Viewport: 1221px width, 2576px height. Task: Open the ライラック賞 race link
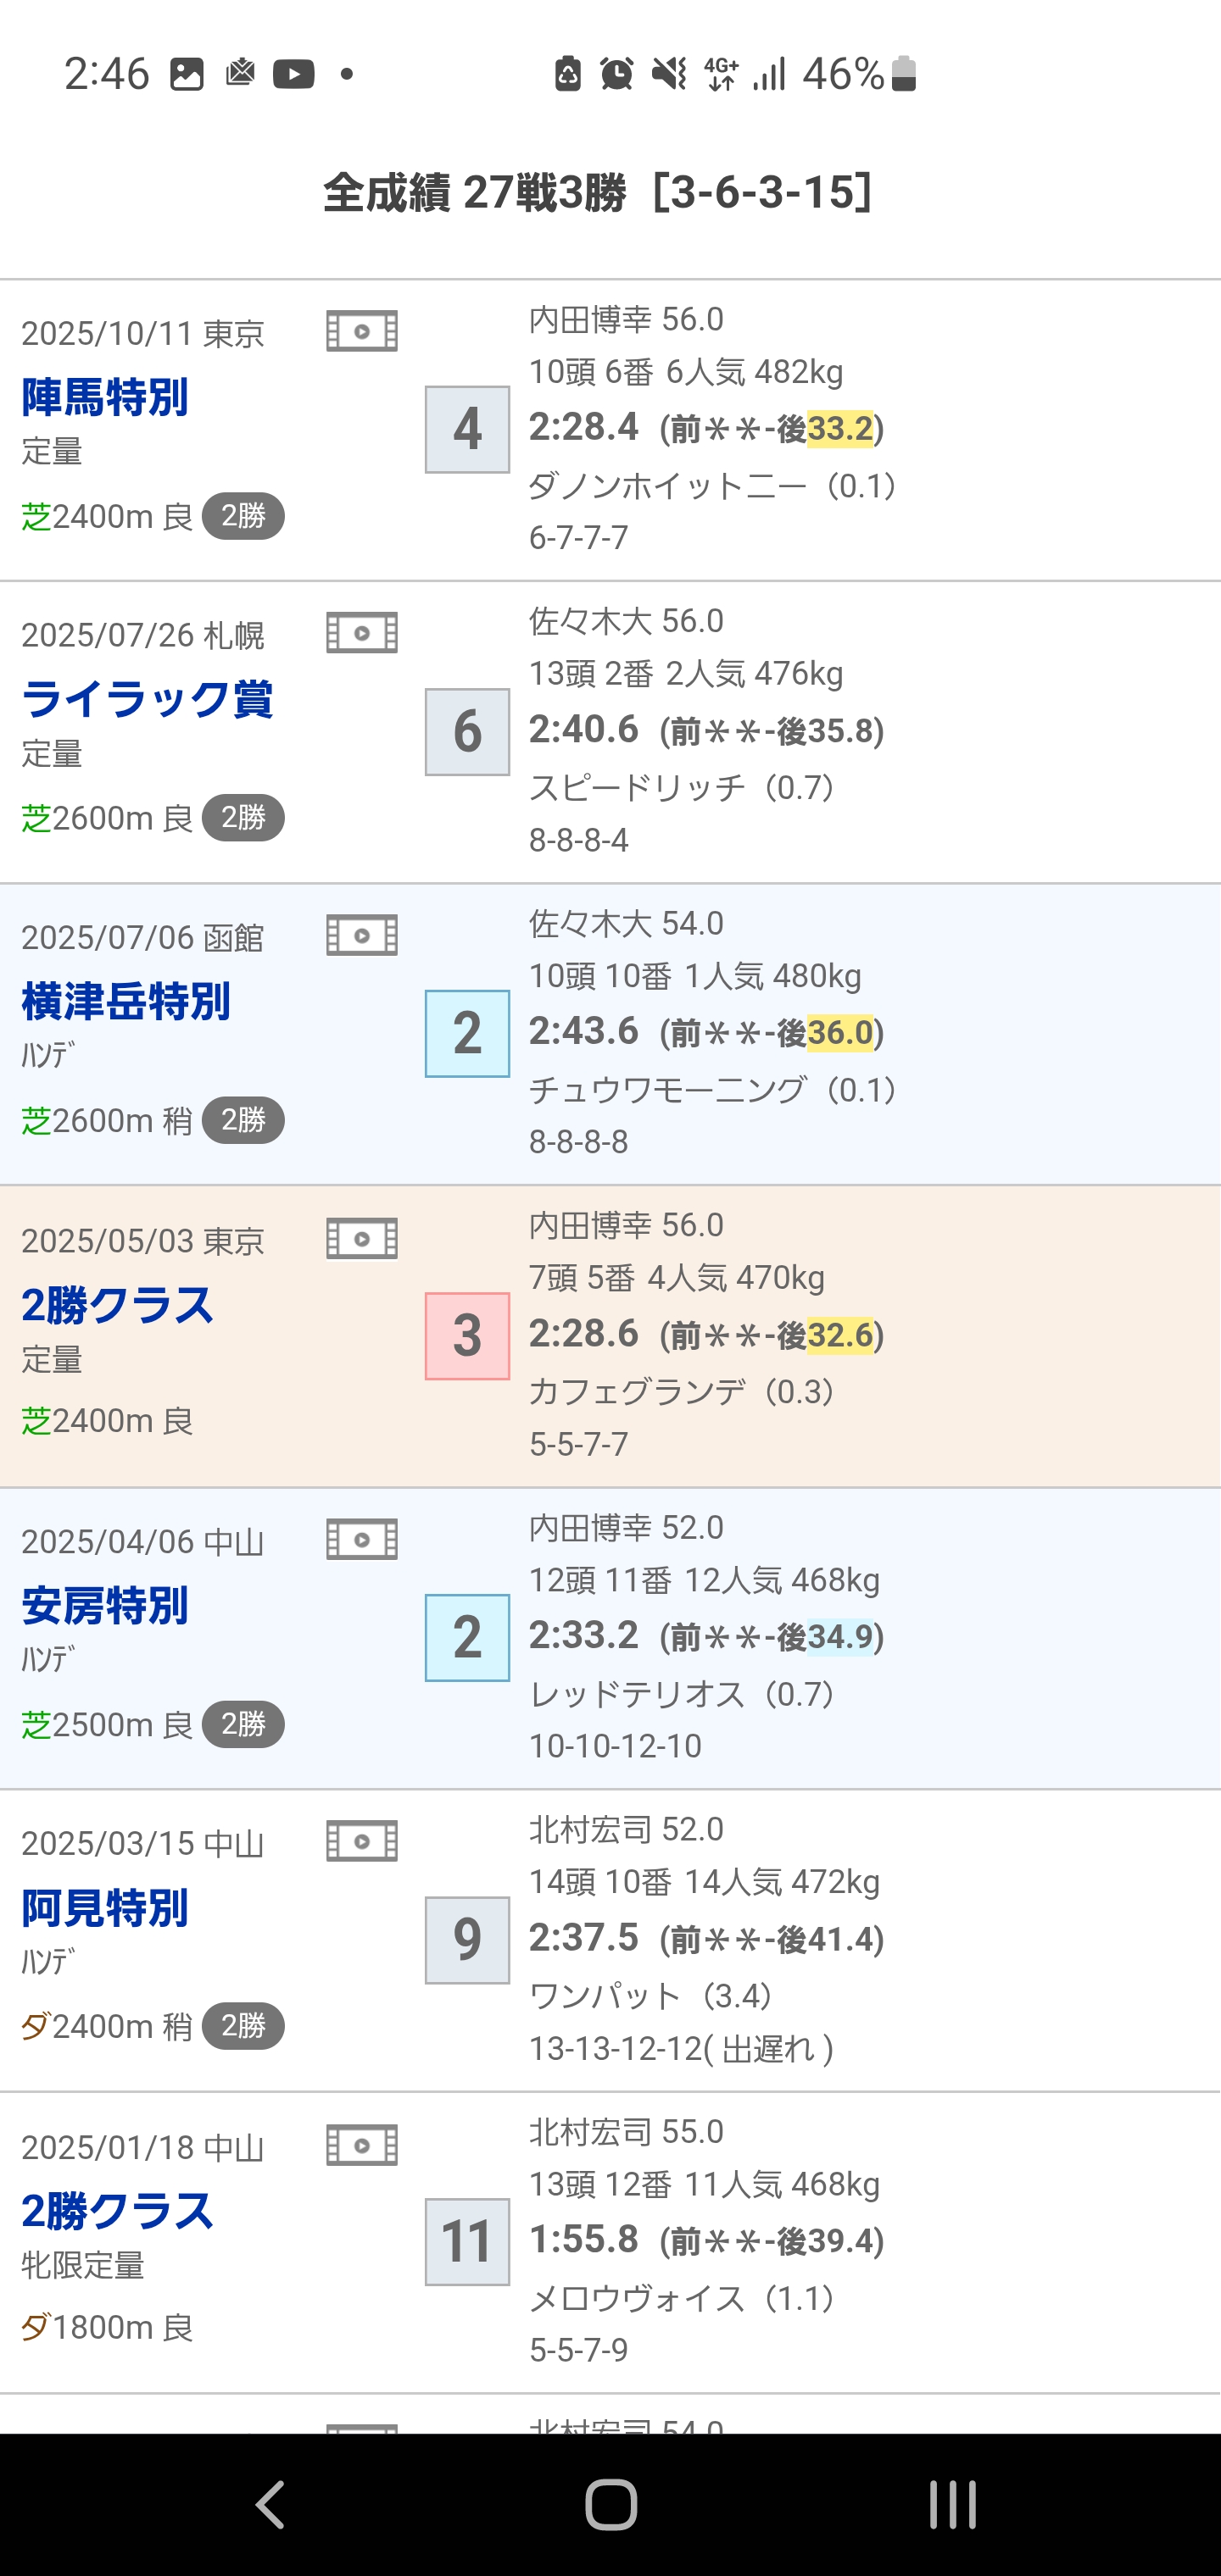[x=148, y=699]
